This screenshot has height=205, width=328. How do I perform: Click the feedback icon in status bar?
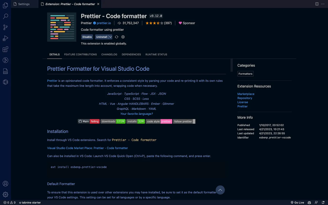click(x=316, y=203)
